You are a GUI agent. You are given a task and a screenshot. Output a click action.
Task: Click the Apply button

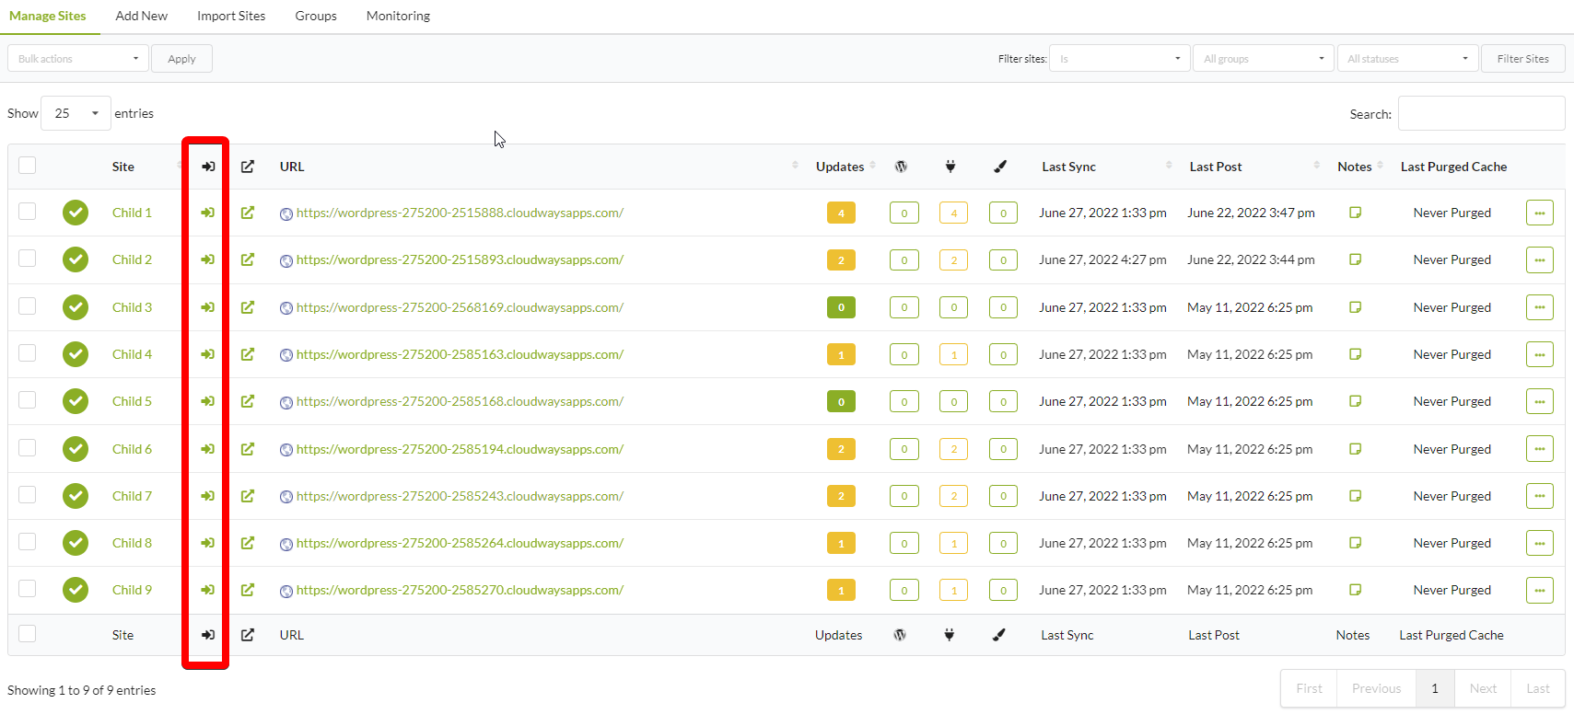(181, 59)
